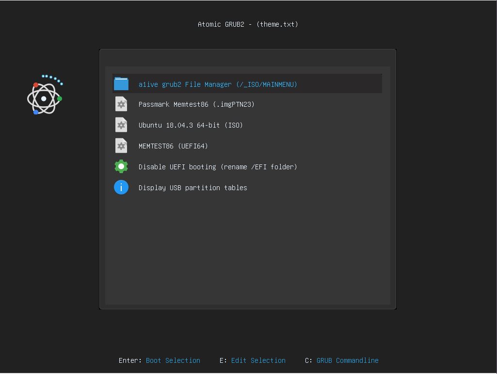
Task: Click the Atomic GRUB2 theme title text
Action: [248, 24]
